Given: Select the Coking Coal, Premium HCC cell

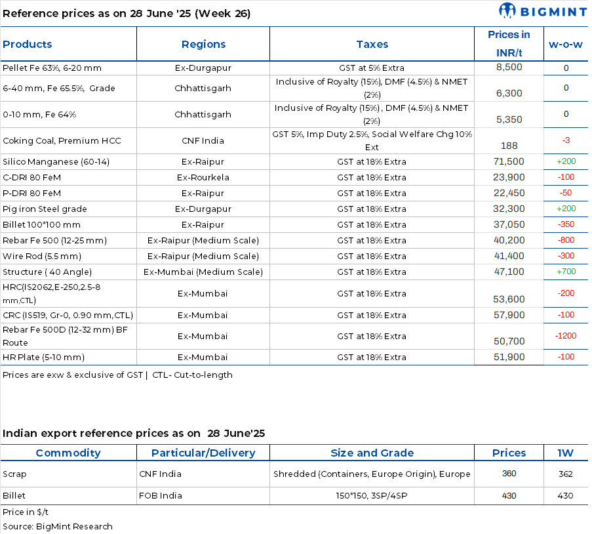Looking at the screenshot, I should point(62,141).
